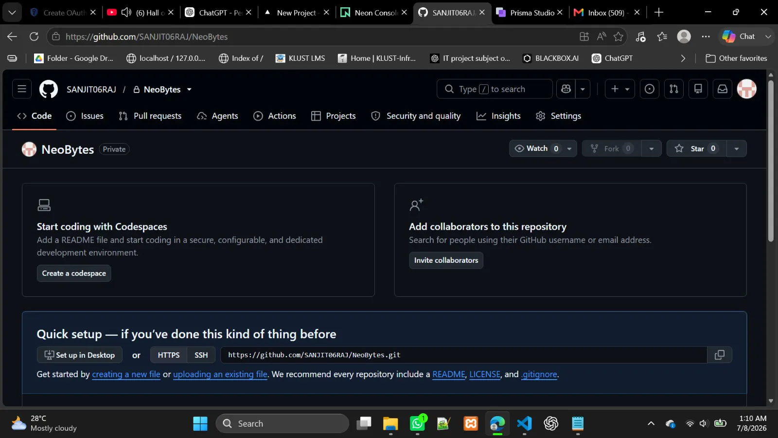Open the README link
Image resolution: width=778 pixels, height=438 pixels.
click(449, 374)
